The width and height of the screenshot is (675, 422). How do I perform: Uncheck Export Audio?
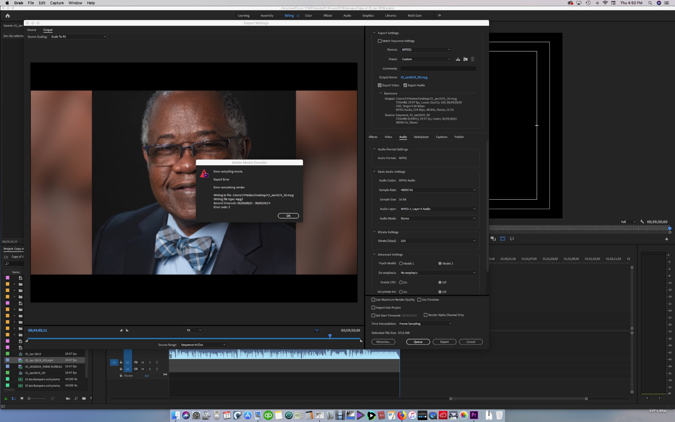point(405,85)
